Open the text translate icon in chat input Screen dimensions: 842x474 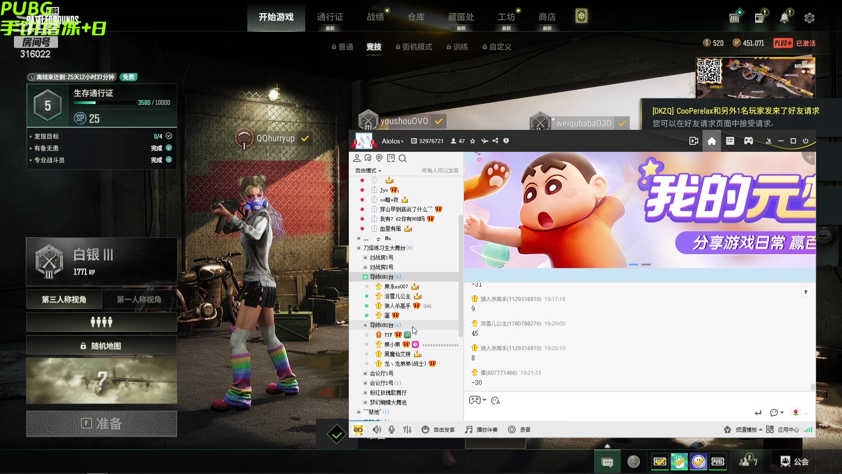click(x=496, y=401)
